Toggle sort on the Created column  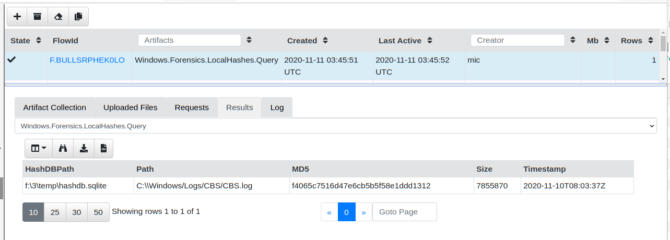point(325,40)
